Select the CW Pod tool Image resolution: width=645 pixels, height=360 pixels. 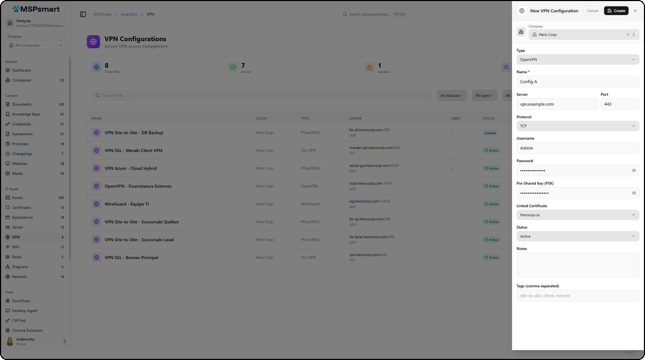[x=19, y=320]
